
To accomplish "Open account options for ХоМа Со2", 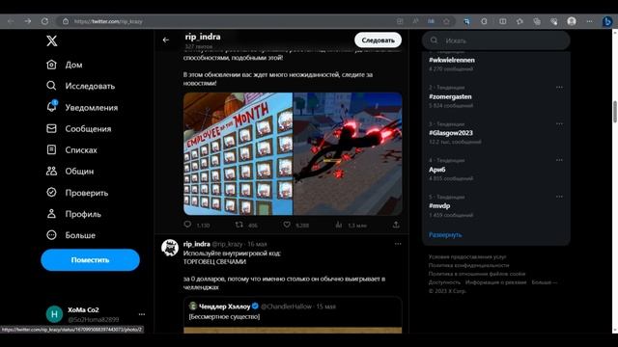I will point(142,314).
